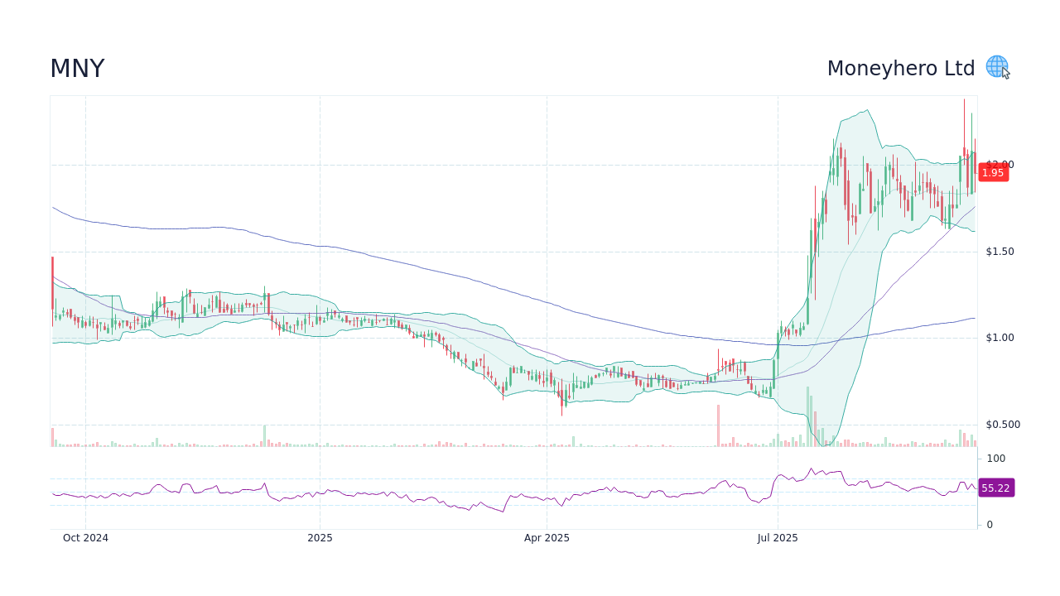Image resolution: width=1060 pixels, height=596 pixels.
Task: Click the MNY ticker symbol
Action: point(77,68)
